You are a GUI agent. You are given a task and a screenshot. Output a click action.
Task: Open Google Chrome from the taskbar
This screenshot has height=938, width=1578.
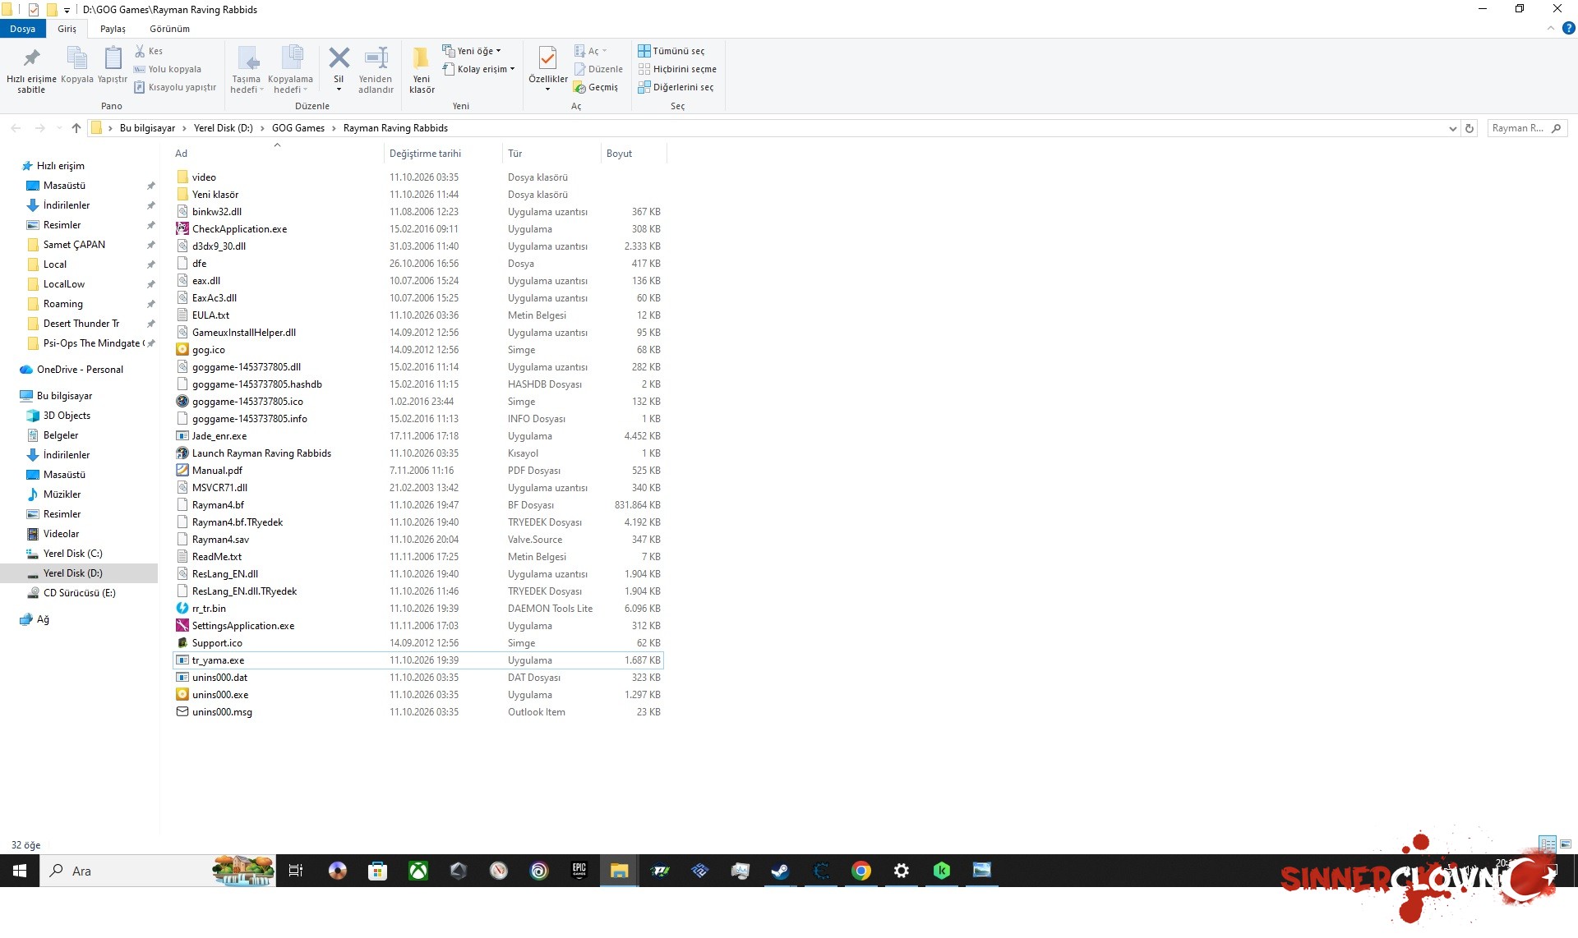(x=861, y=871)
